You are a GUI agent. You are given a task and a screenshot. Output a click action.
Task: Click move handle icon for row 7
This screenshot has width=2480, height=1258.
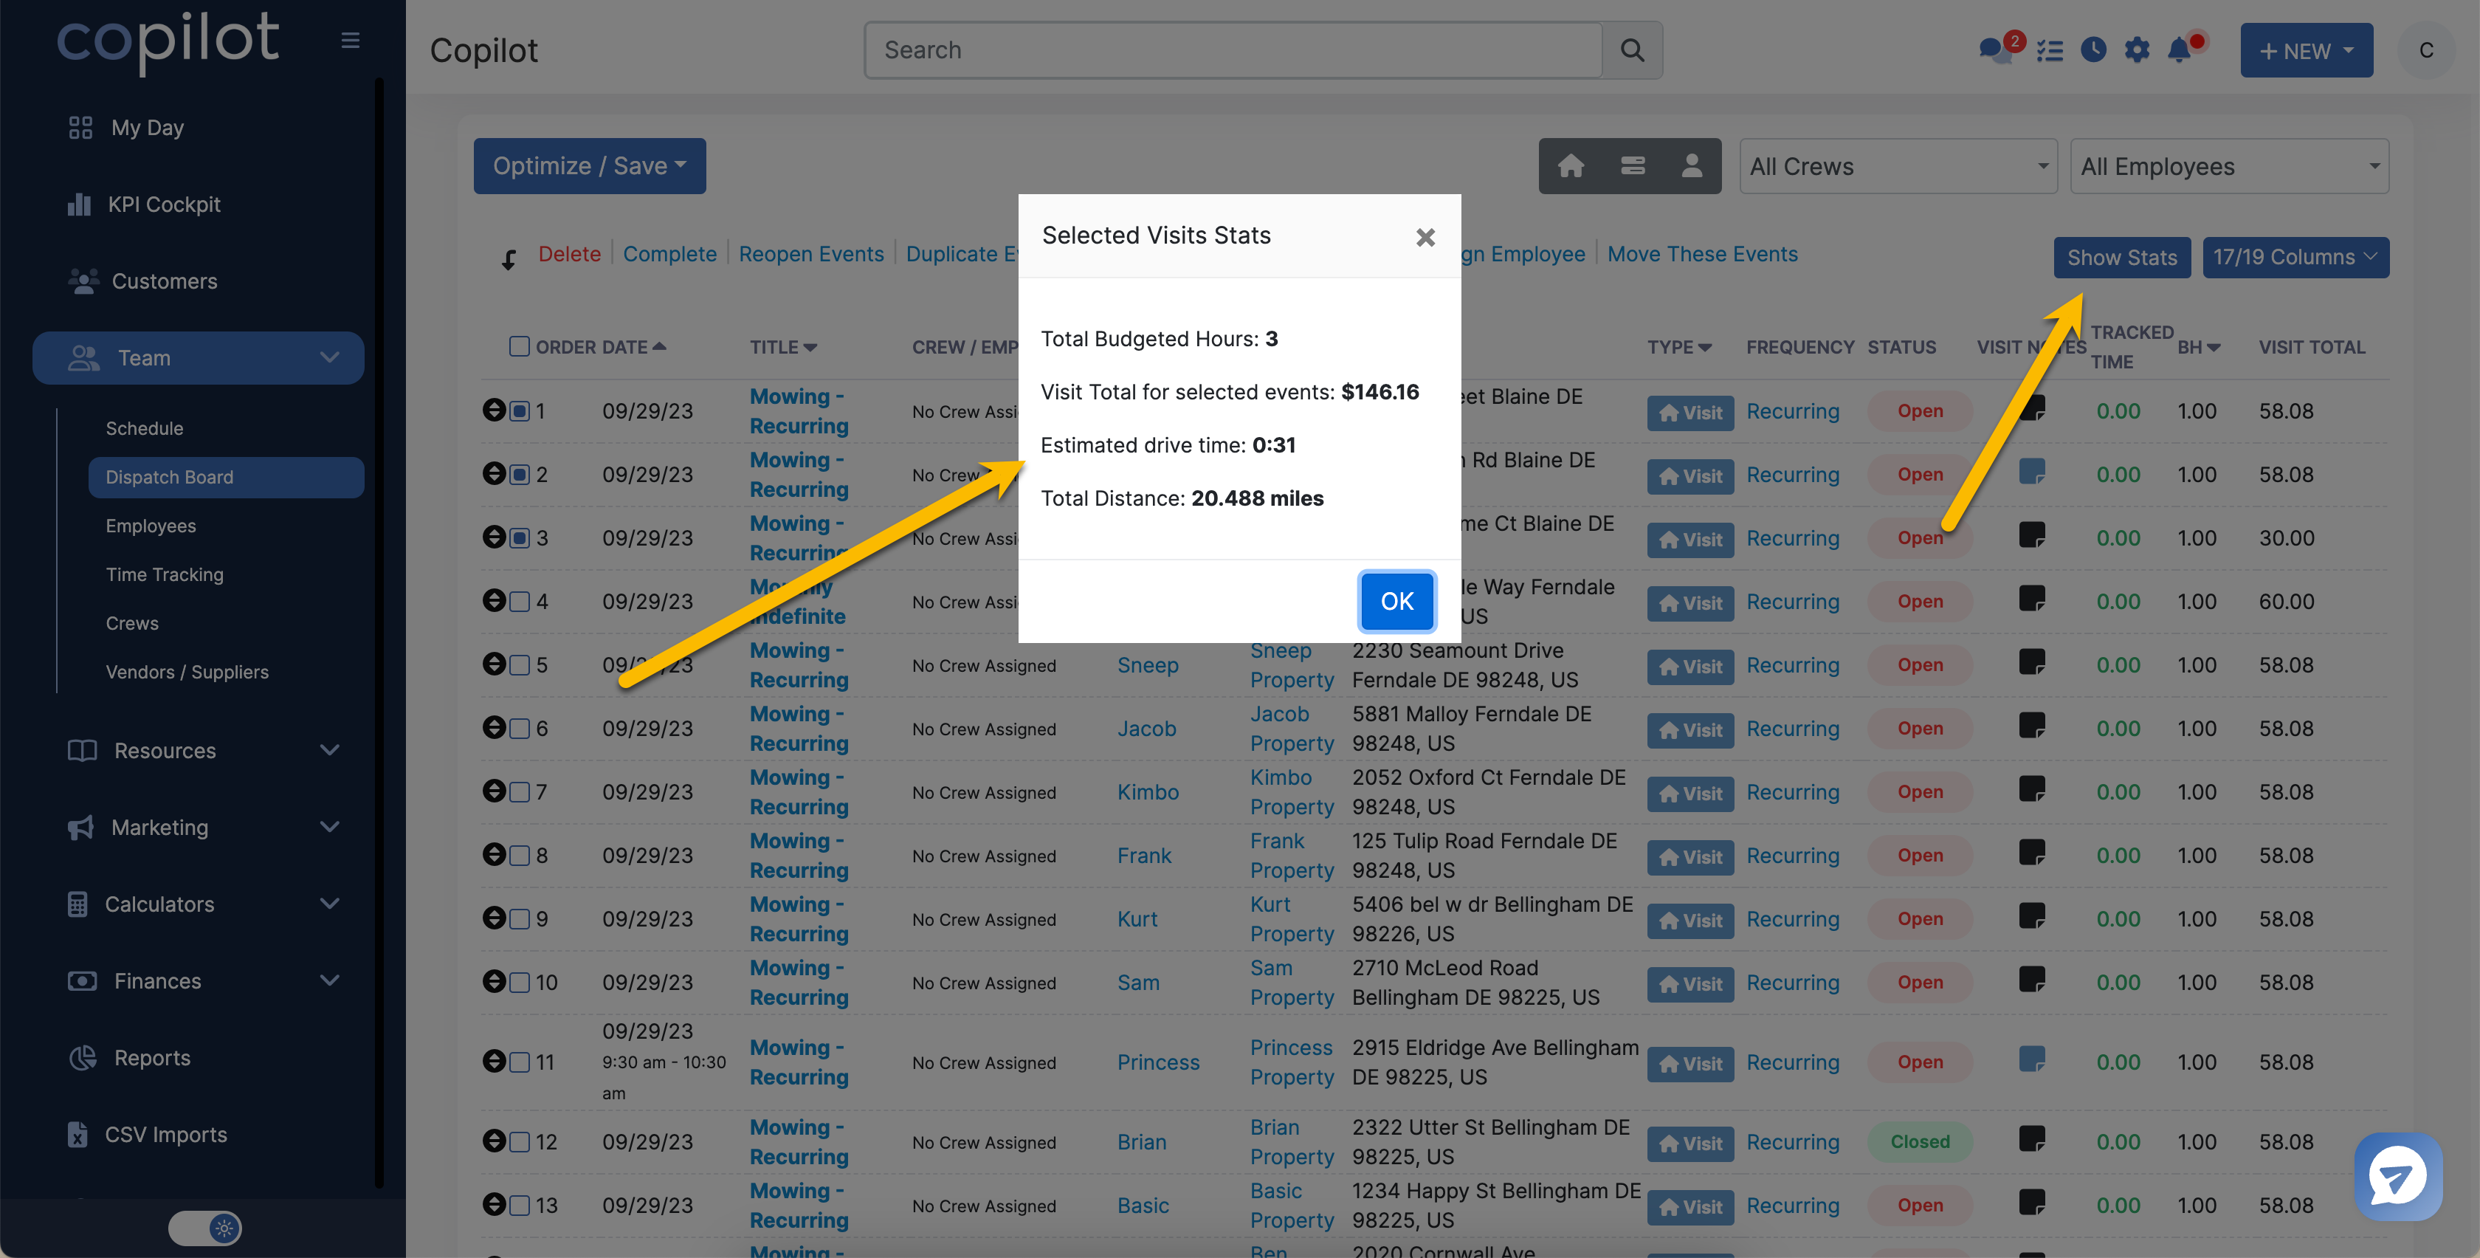(x=494, y=791)
